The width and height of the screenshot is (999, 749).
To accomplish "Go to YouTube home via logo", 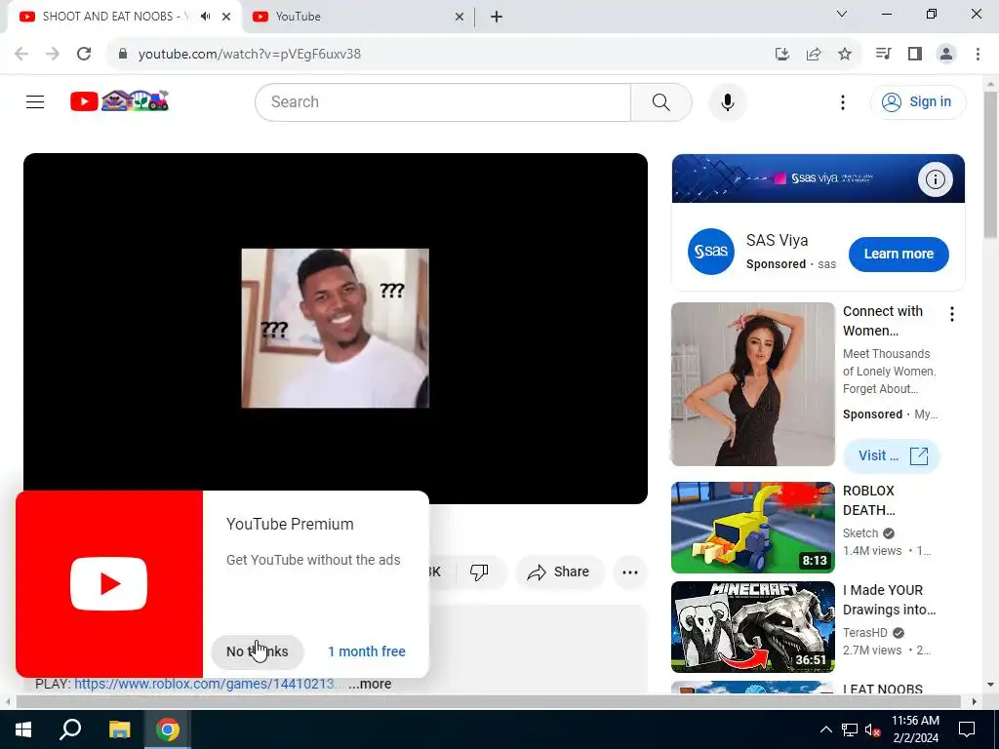I will point(119,101).
